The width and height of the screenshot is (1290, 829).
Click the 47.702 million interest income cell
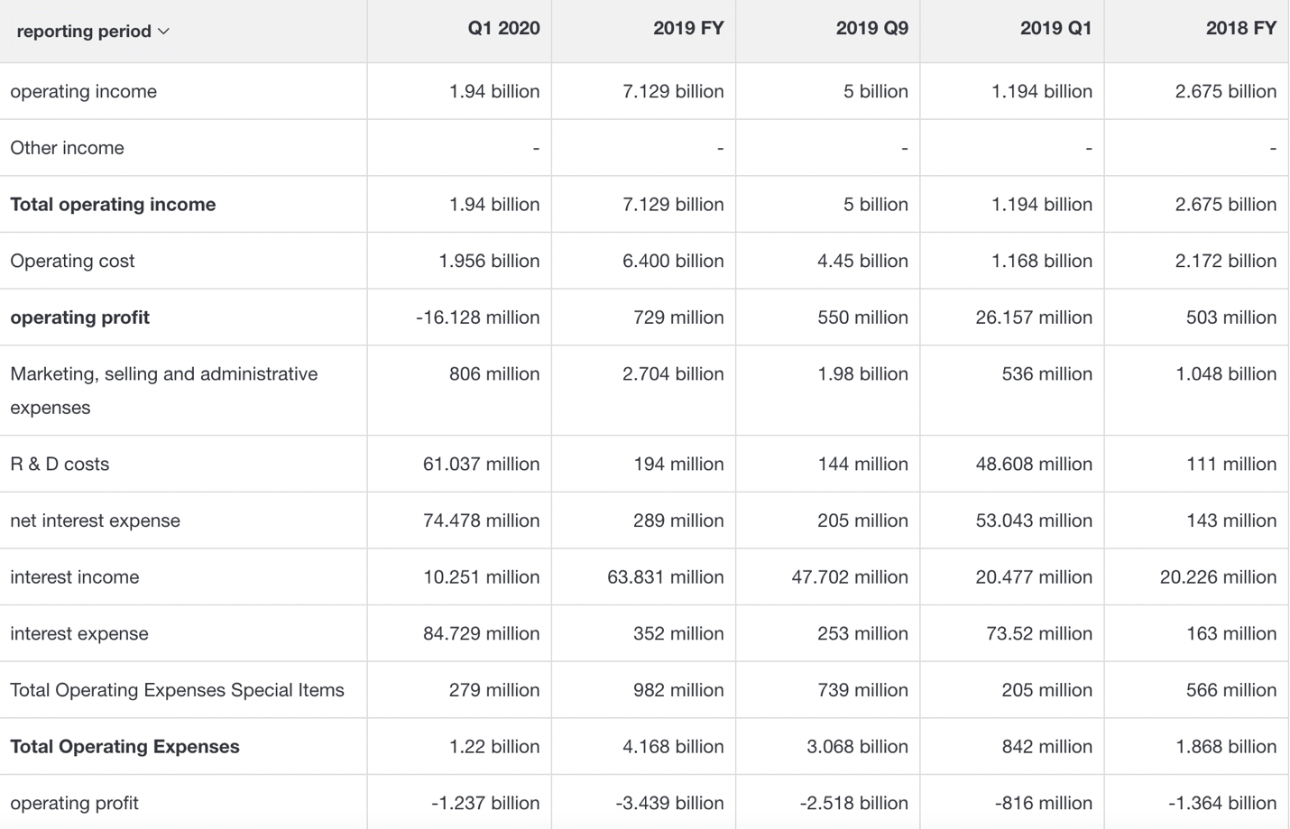click(x=849, y=577)
